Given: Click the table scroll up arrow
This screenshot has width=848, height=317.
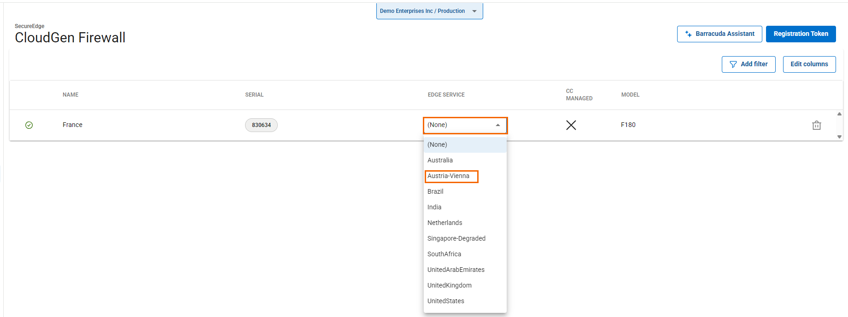Looking at the screenshot, I should point(839,114).
